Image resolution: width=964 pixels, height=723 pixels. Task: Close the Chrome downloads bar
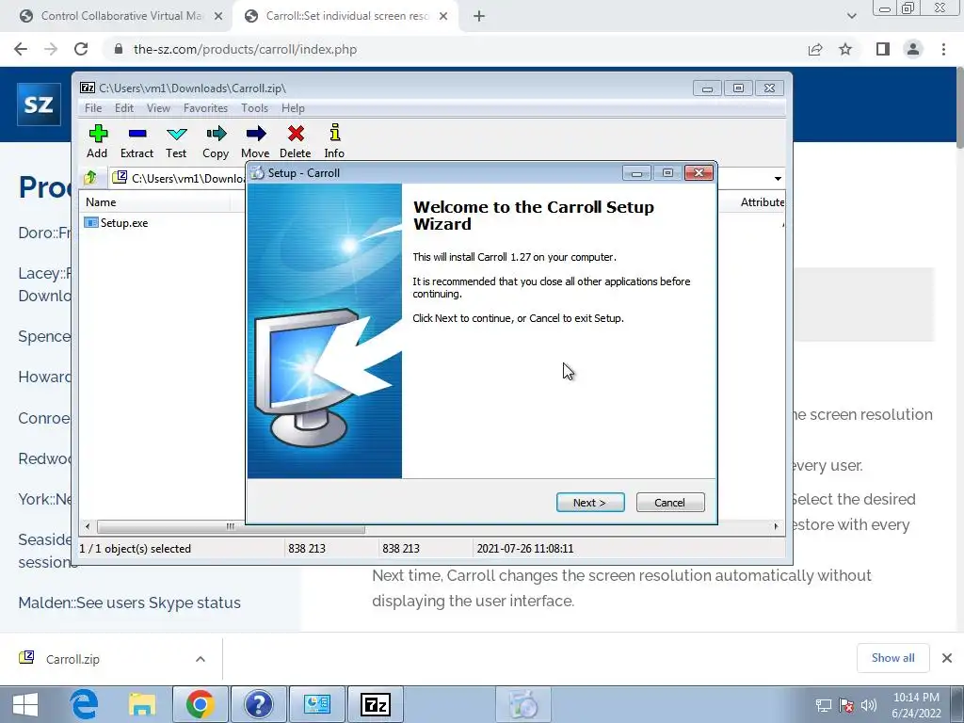pyautogui.click(x=947, y=658)
